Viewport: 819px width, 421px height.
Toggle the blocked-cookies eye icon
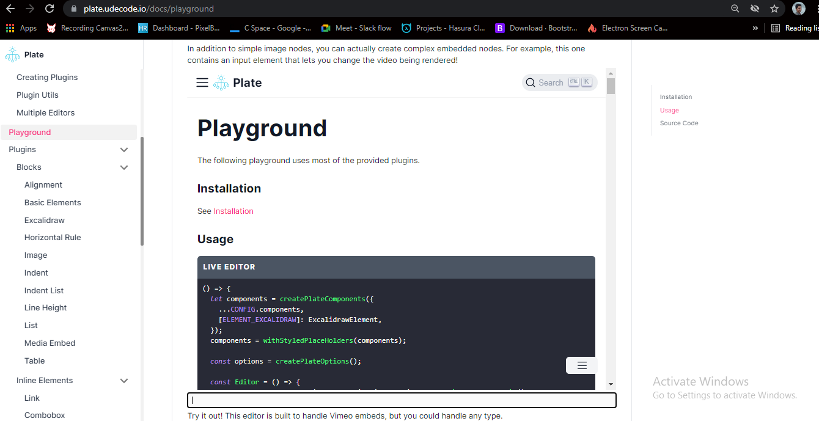(x=755, y=9)
